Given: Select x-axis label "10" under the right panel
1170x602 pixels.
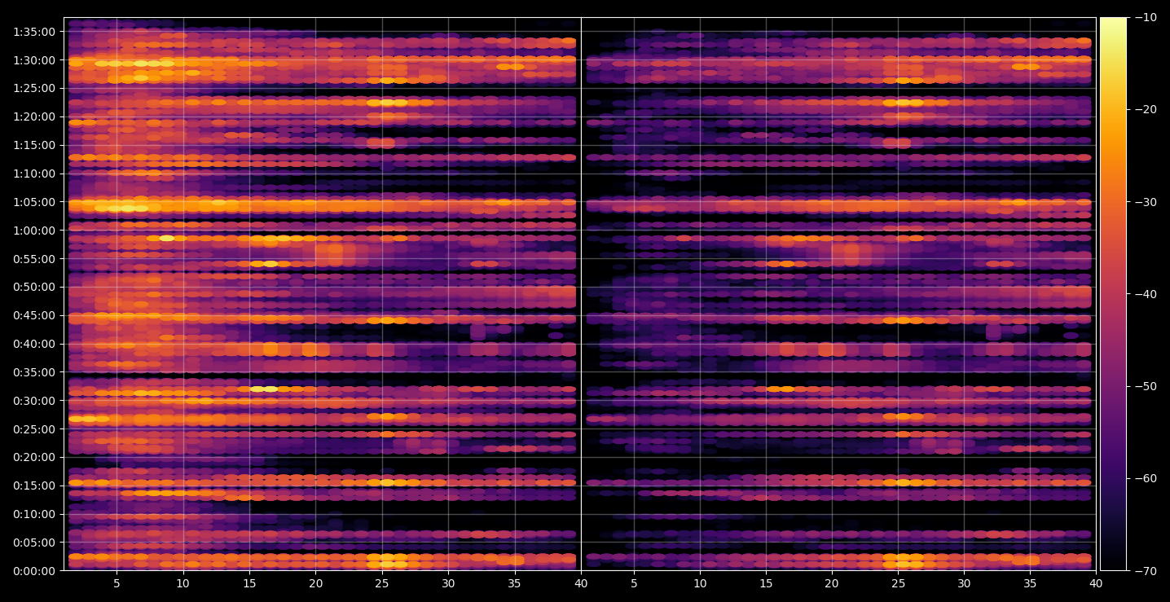Looking at the screenshot, I should [x=699, y=584].
